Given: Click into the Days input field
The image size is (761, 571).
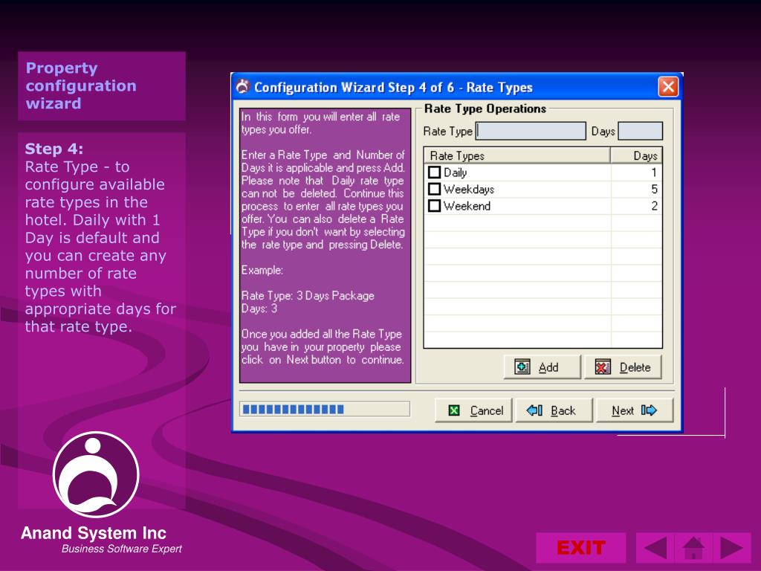Looking at the screenshot, I should pos(640,131).
